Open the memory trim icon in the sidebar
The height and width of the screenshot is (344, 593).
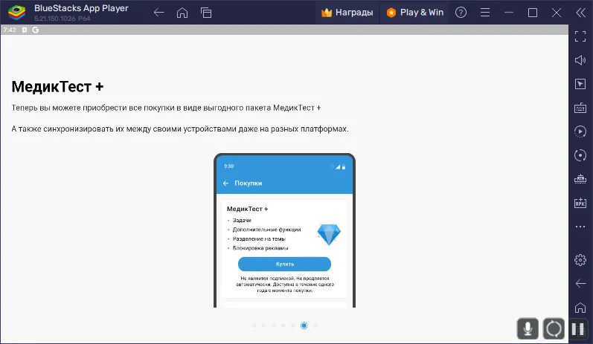(x=580, y=178)
